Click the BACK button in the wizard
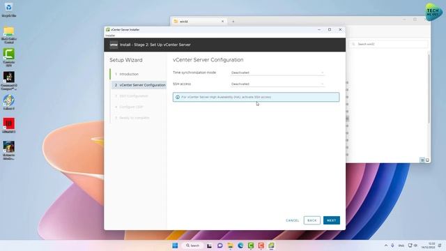 [x=312, y=220]
